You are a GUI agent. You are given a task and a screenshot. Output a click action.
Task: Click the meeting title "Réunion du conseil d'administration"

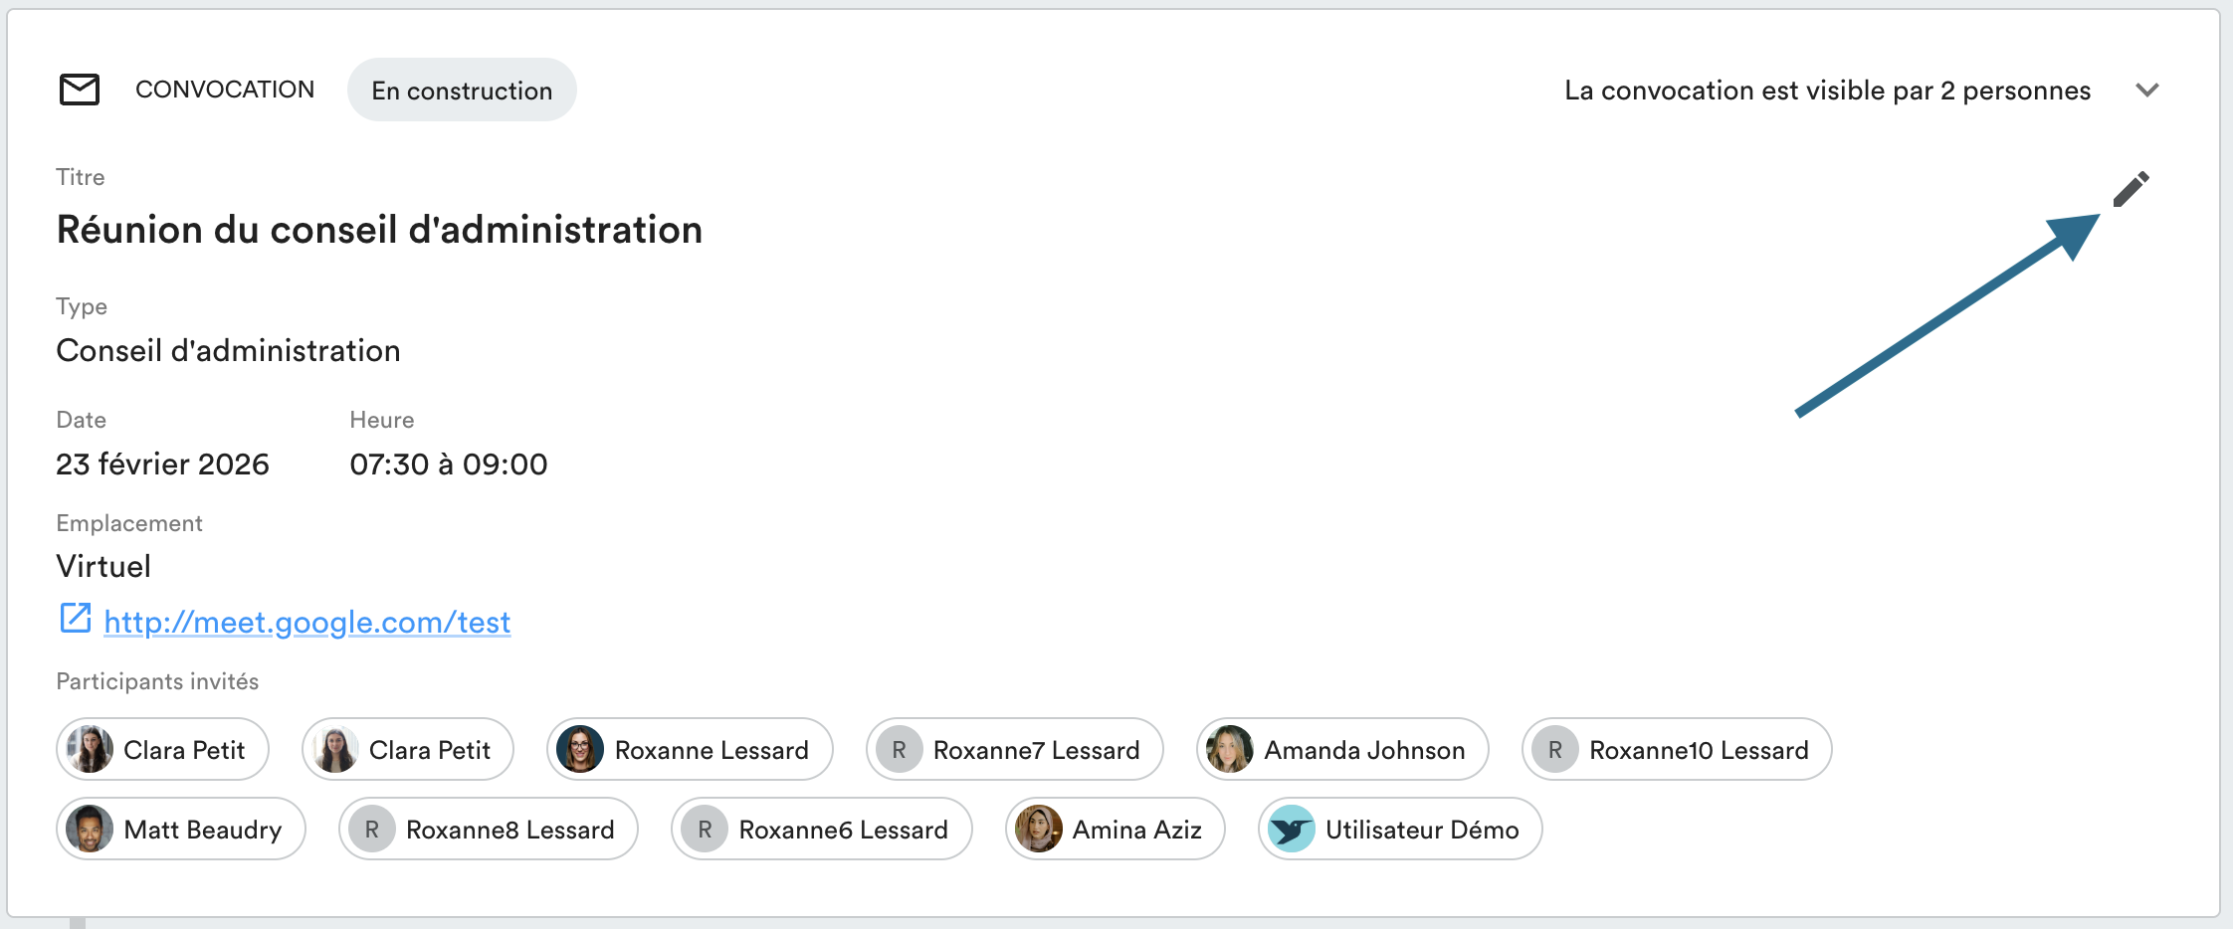tap(379, 230)
